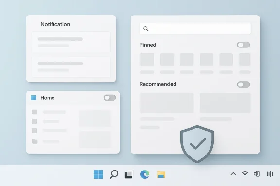This screenshot has height=186, width=280.
Task: Toggle the Home panel switch
Action: pos(109,98)
